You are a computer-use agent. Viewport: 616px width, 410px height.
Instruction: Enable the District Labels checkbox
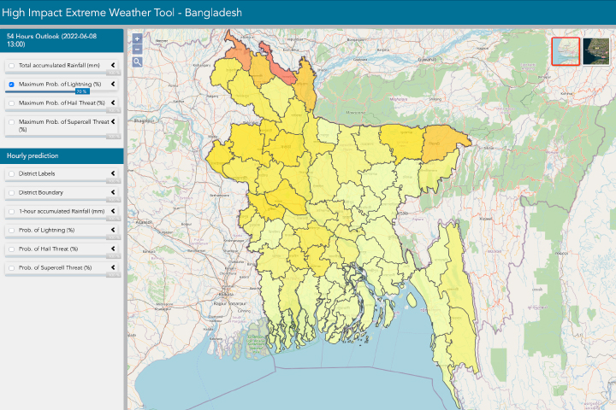coord(11,173)
